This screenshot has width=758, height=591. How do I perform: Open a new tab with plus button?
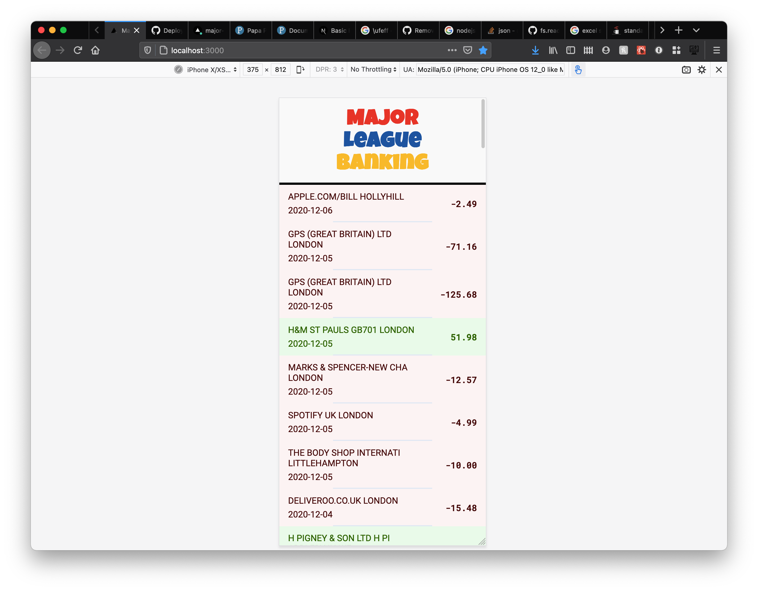coord(678,30)
